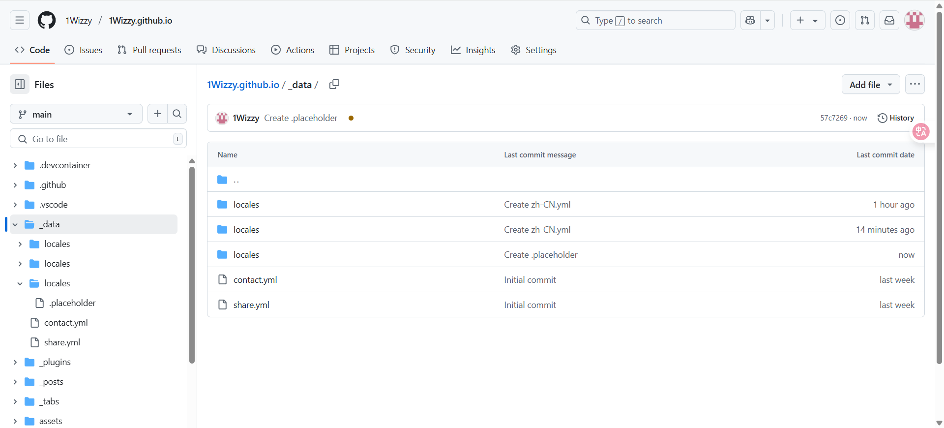
Task: Open locales folder committed 14 minutes ago
Action: (x=246, y=230)
